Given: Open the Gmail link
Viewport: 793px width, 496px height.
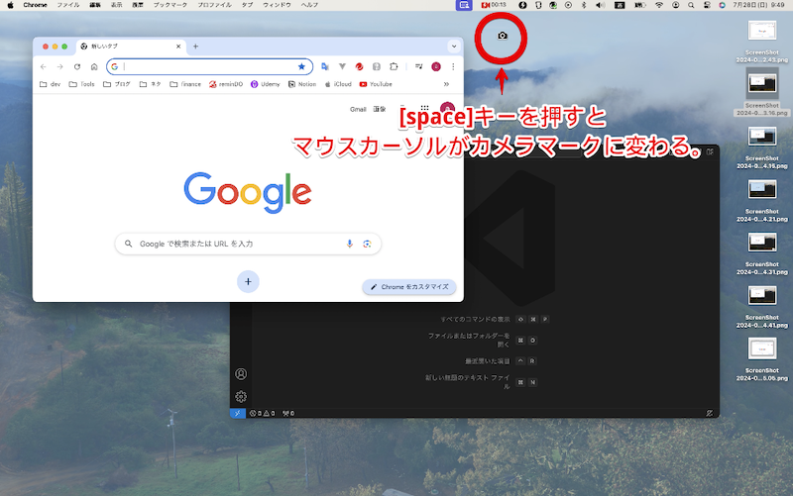Looking at the screenshot, I should pyautogui.click(x=358, y=109).
